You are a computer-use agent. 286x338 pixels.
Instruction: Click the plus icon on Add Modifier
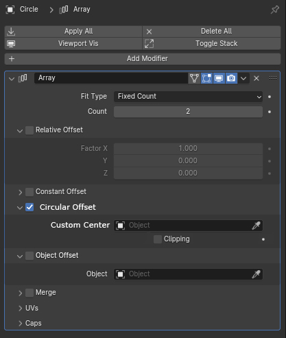point(12,59)
